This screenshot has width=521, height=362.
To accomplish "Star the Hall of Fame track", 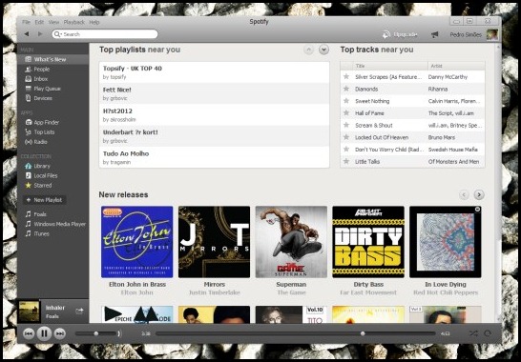I will pos(346,112).
